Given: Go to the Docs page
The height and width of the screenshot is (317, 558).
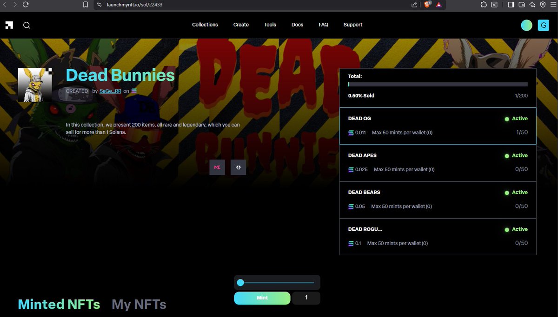Looking at the screenshot, I should (298, 25).
